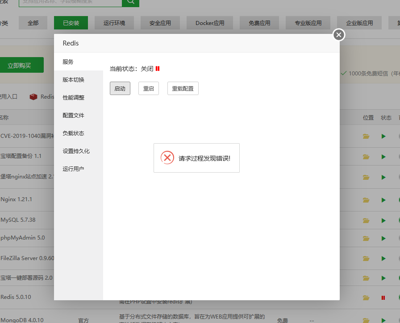
Task: Open folder location for 宝塔一键部署源码 2.0
Action: (366, 278)
